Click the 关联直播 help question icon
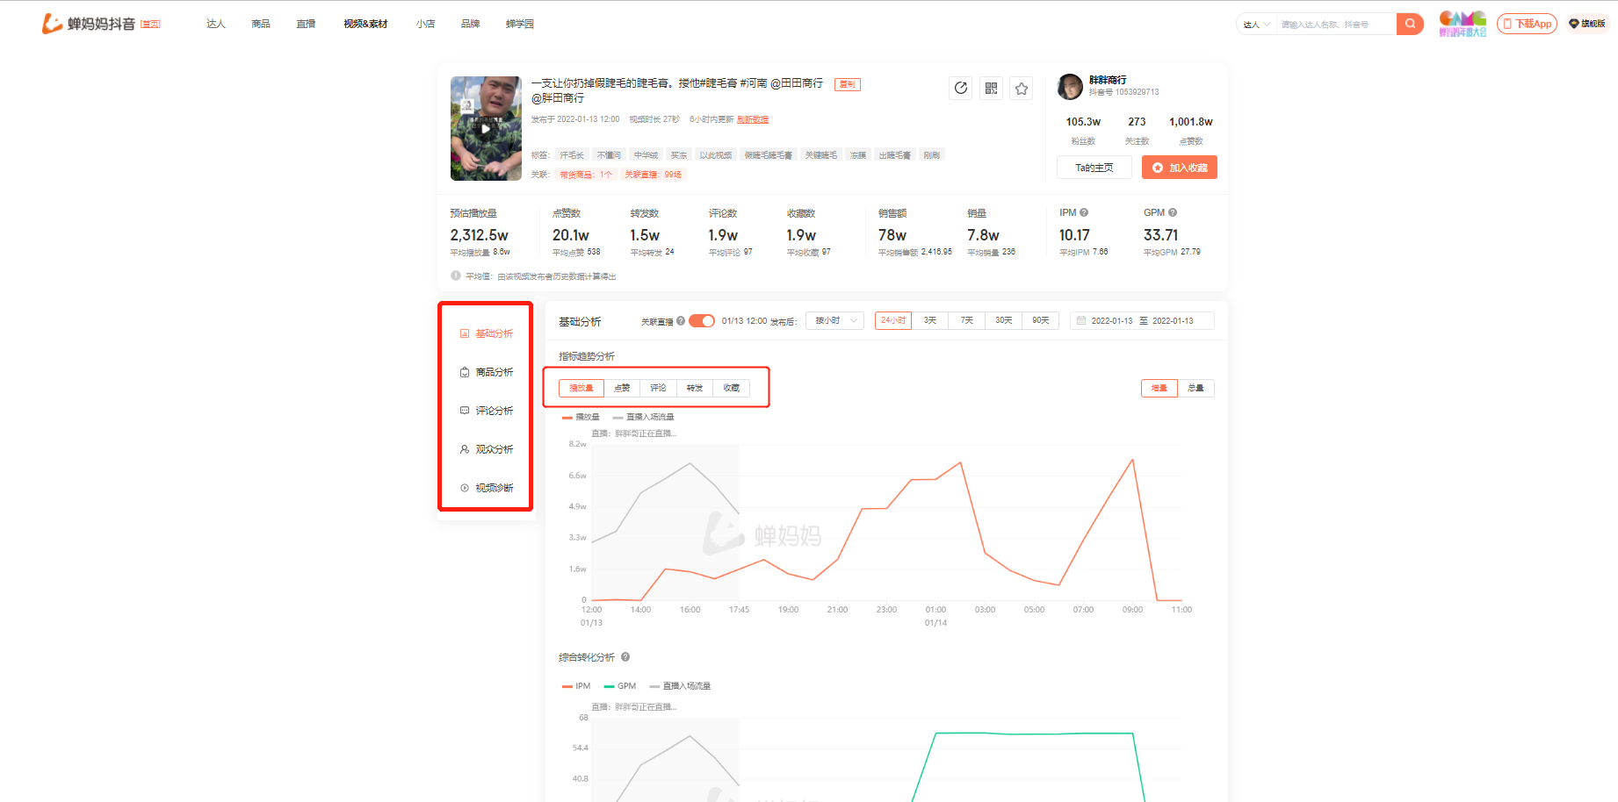Viewport: 1618px width, 802px height. click(681, 321)
